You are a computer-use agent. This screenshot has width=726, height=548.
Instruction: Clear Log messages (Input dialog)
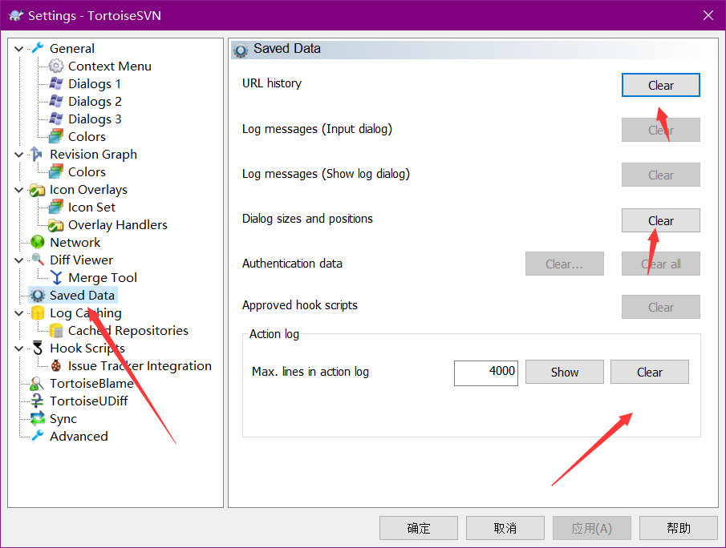tap(661, 130)
